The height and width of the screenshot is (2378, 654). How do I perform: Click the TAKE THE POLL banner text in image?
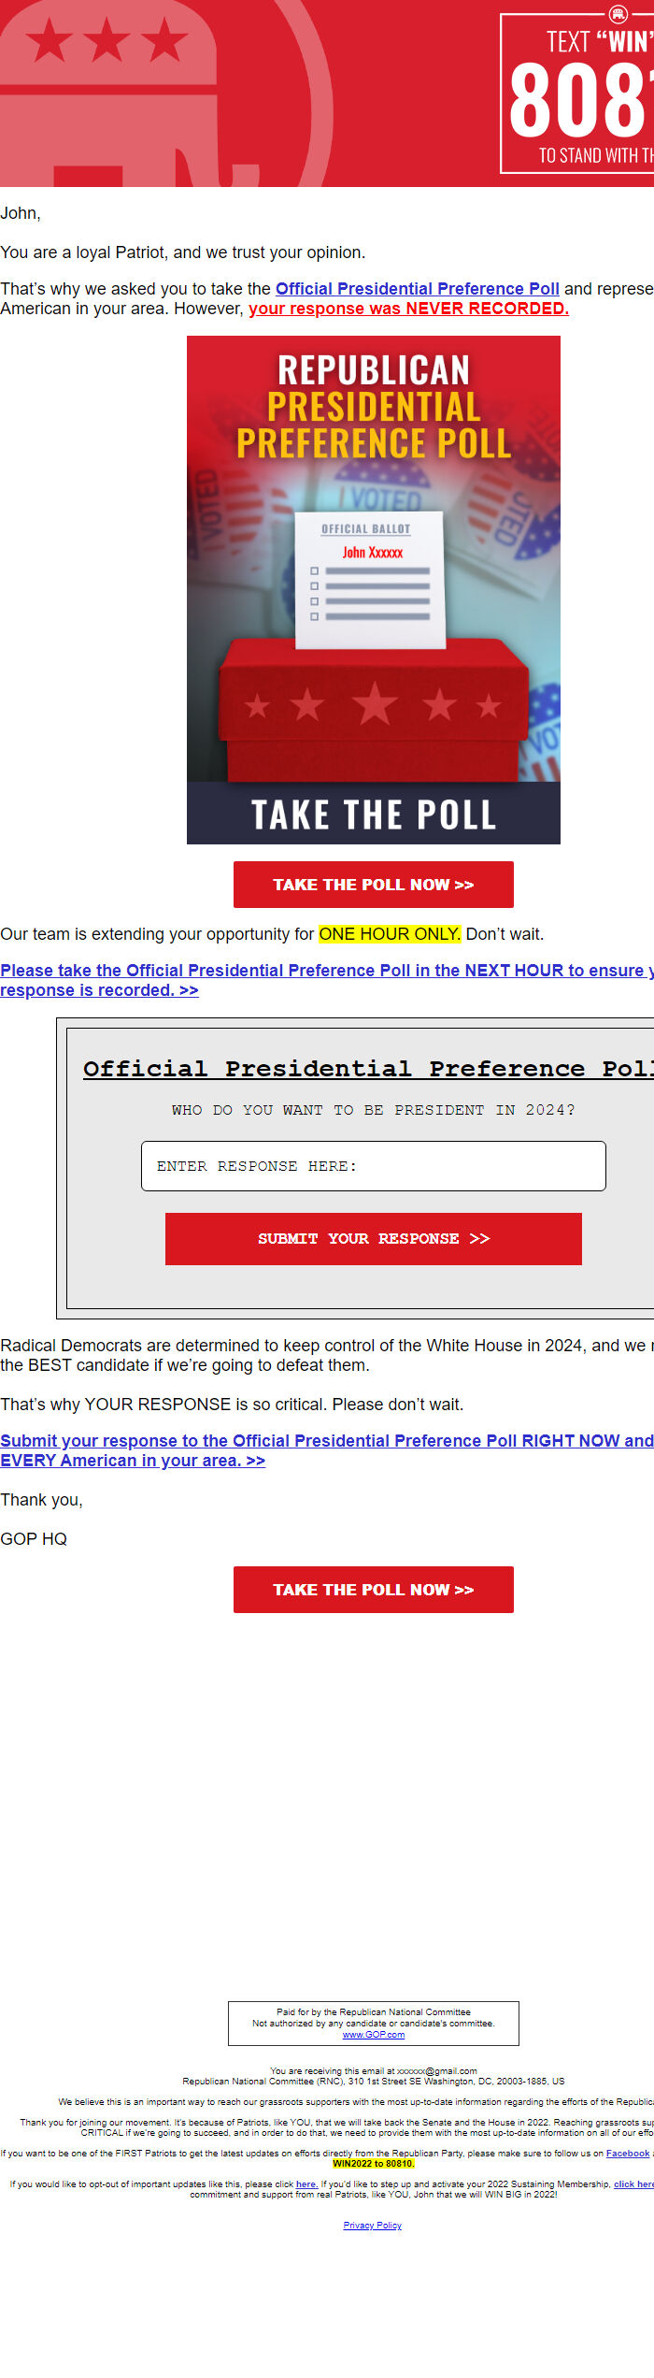click(x=374, y=814)
